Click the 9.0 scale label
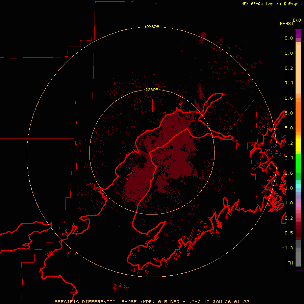Viewport: 304px width, 304px height. click(x=289, y=53)
